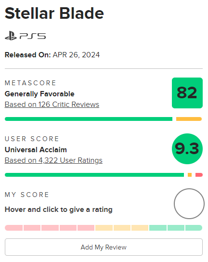208x262 pixels.
Task: Click the Generally Favorable label
Action: (39, 94)
